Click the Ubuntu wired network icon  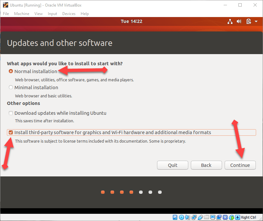coord(230,22)
